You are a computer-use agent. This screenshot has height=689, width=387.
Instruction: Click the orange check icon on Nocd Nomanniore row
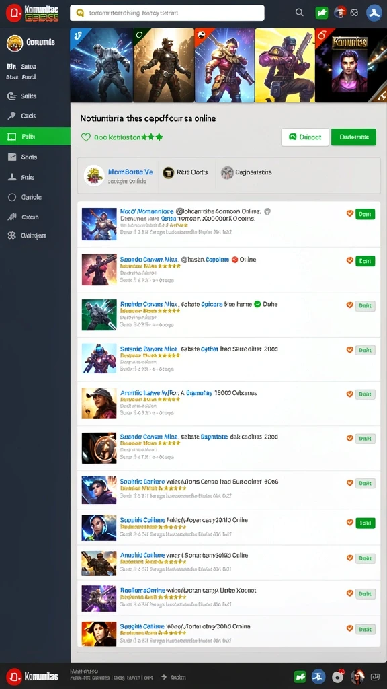click(x=349, y=213)
